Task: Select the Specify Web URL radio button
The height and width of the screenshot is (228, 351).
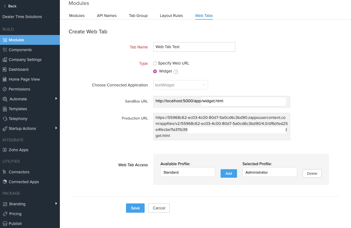Action: click(x=155, y=63)
